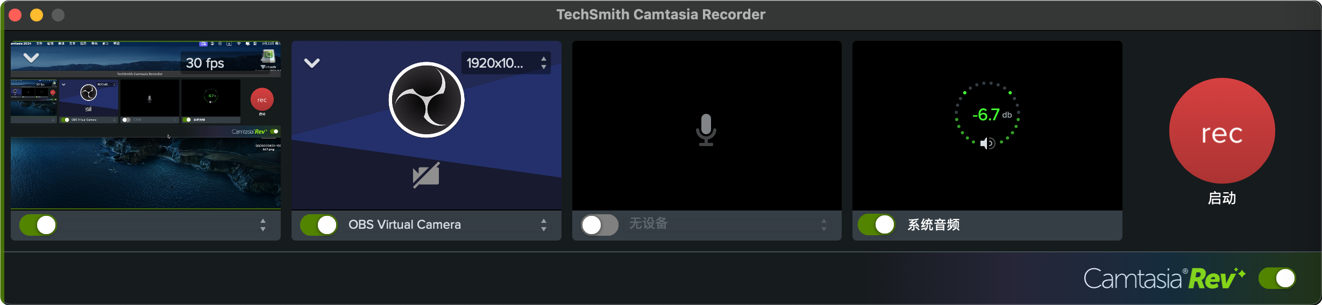The height and width of the screenshot is (305, 1322).
Task: Turn off system audio toggle
Action: click(x=876, y=224)
